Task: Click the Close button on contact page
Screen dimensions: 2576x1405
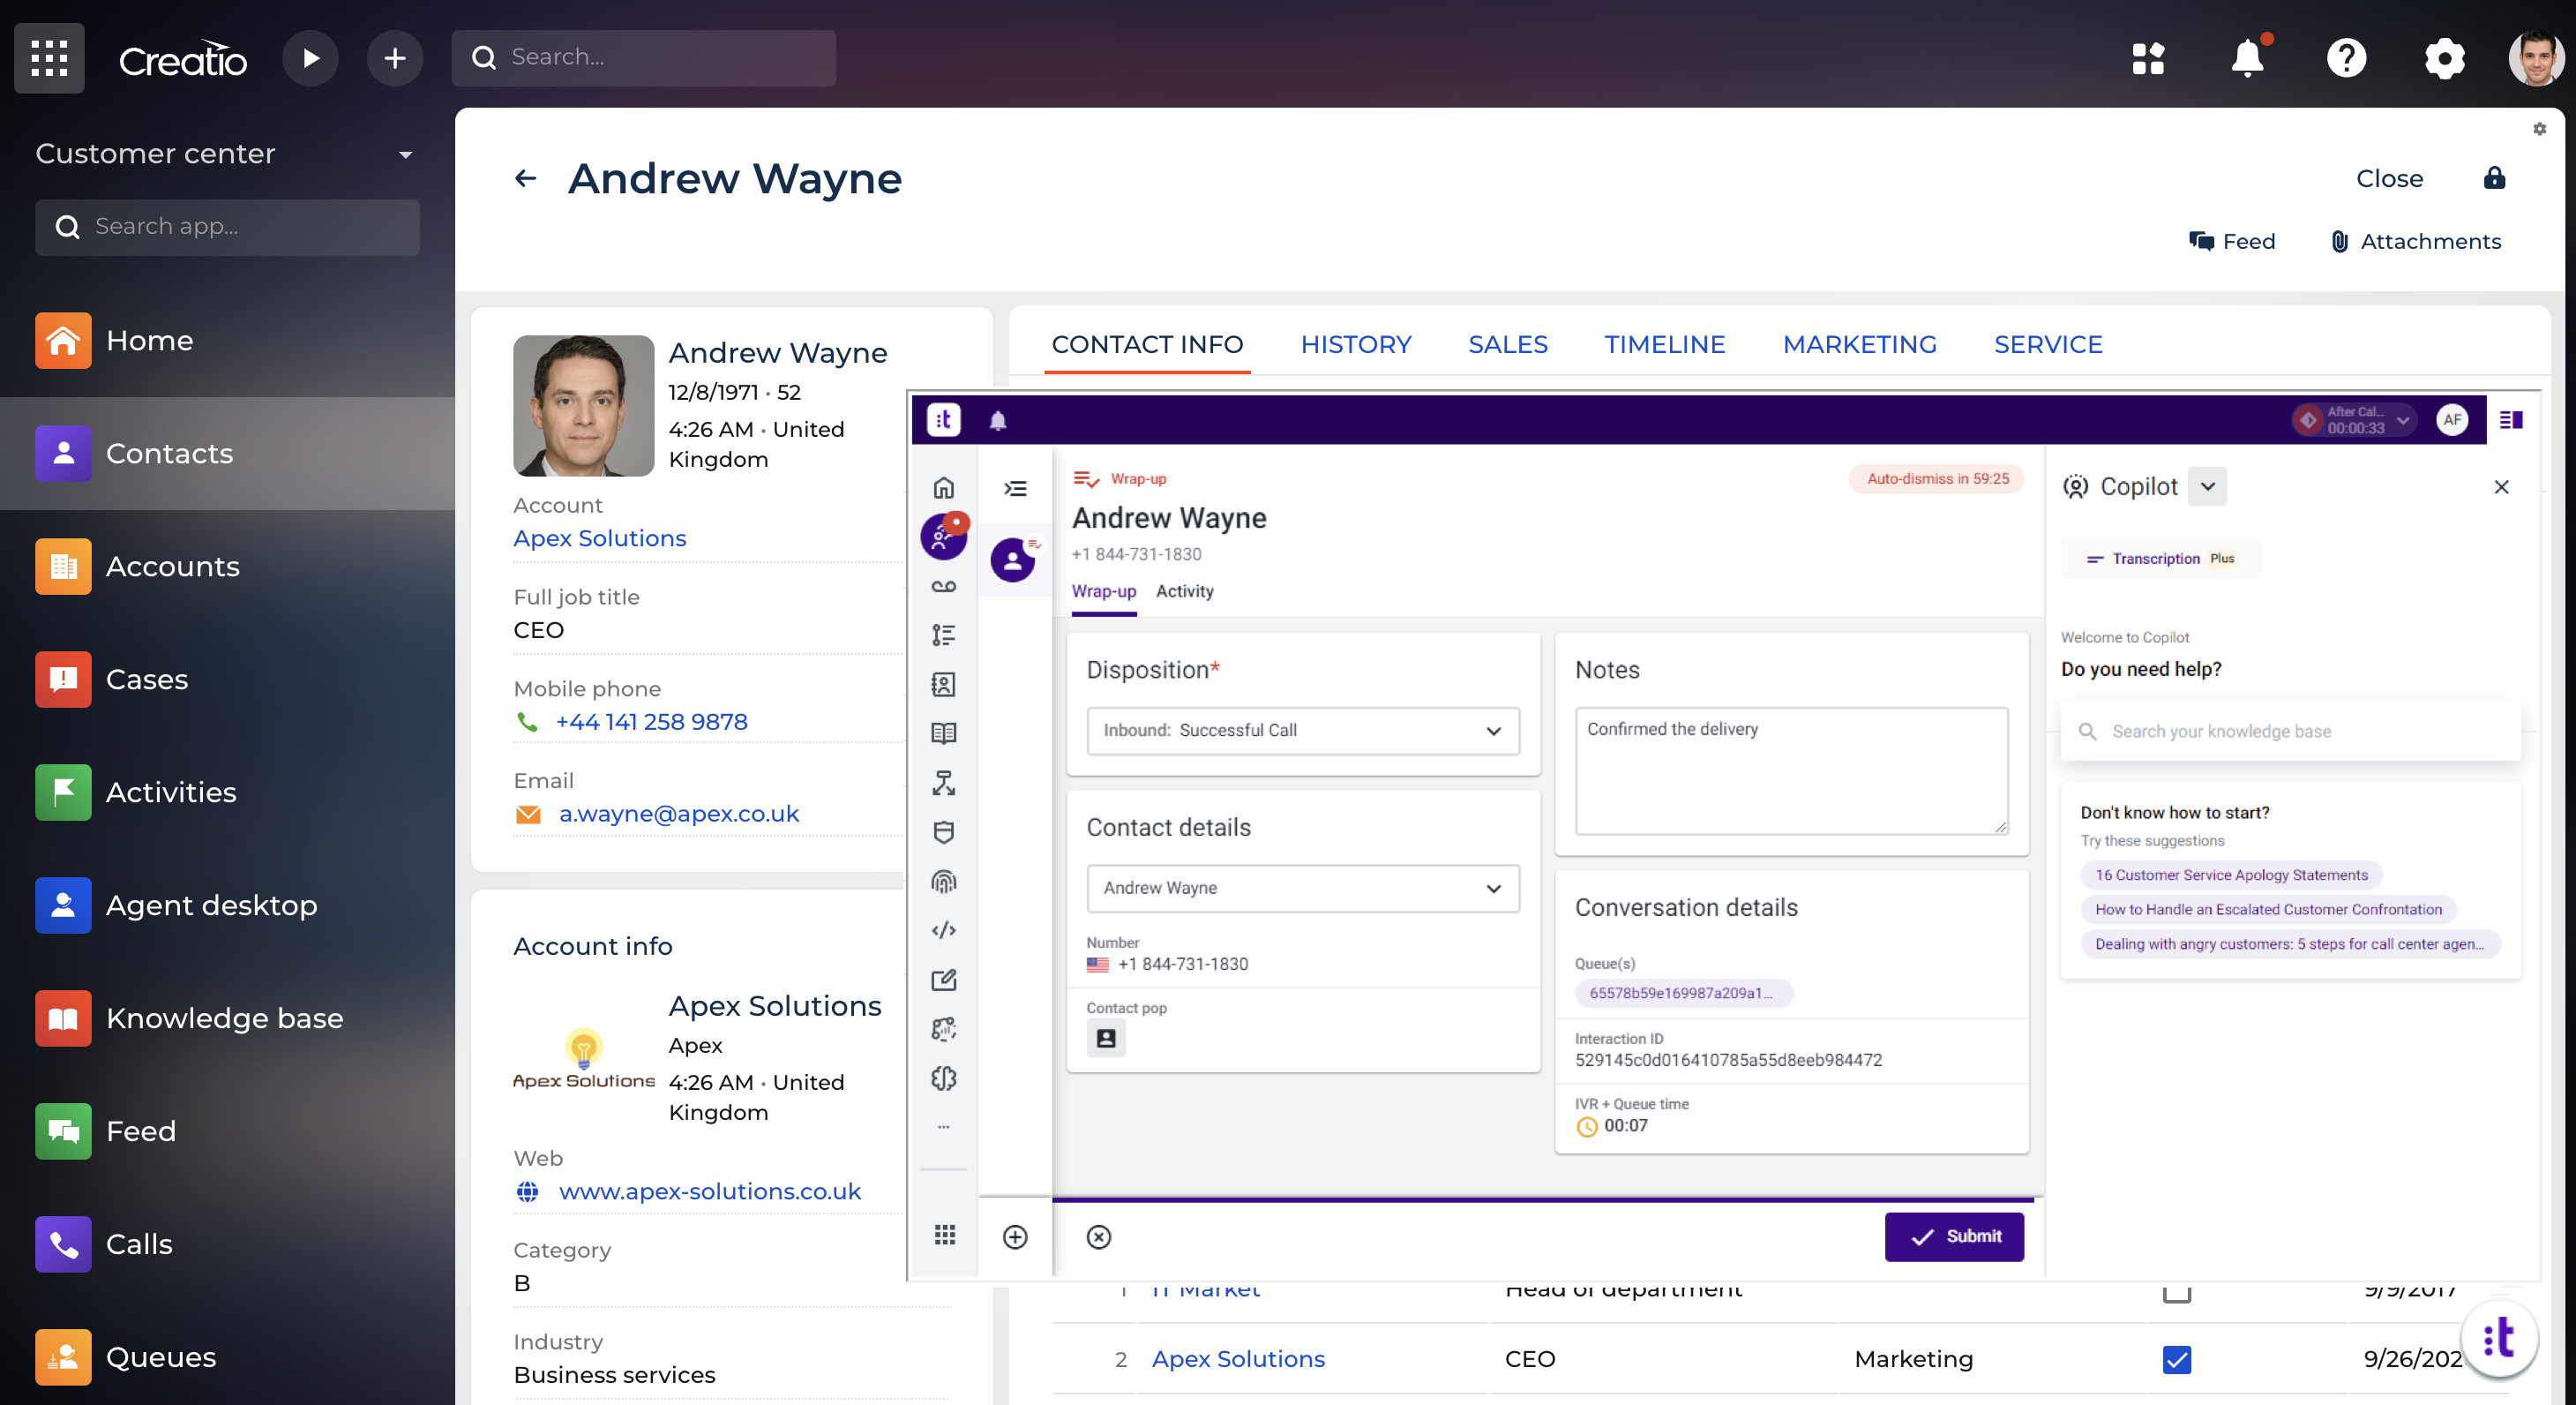Action: point(2388,179)
